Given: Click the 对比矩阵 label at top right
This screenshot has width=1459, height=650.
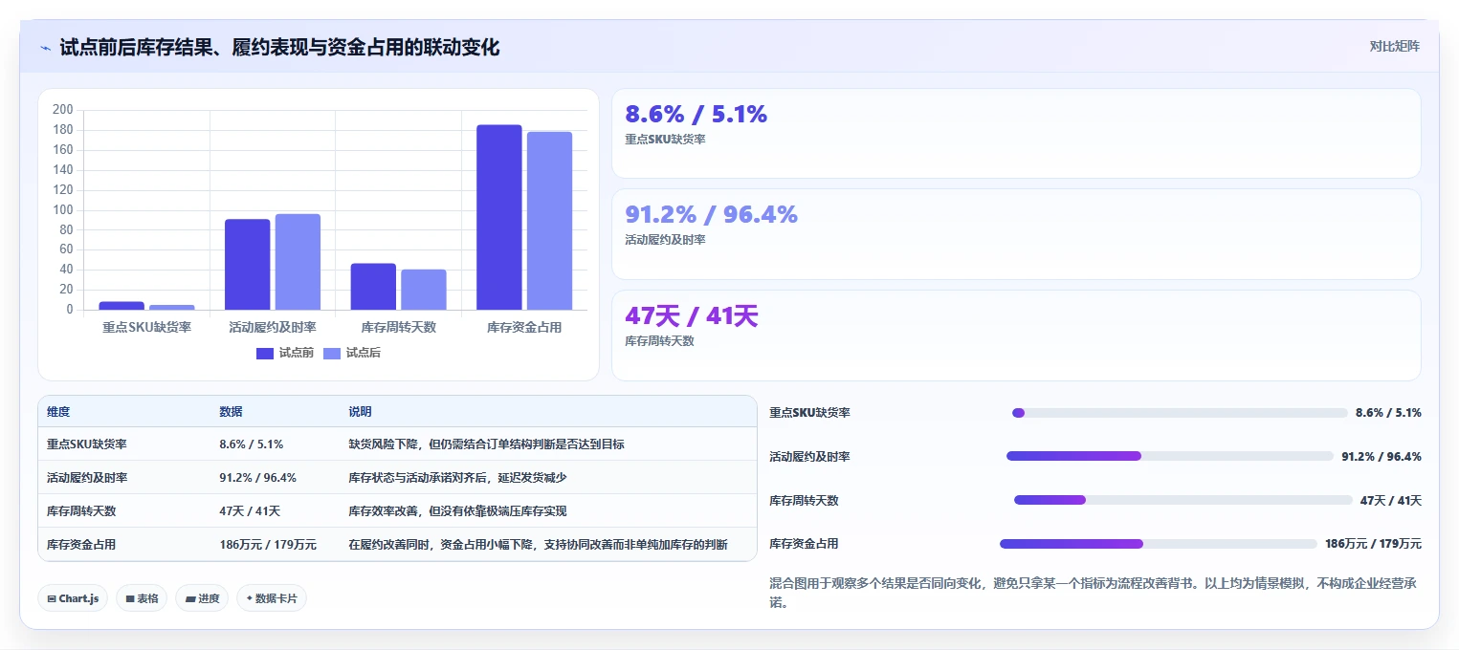Looking at the screenshot, I should click(x=1394, y=46).
